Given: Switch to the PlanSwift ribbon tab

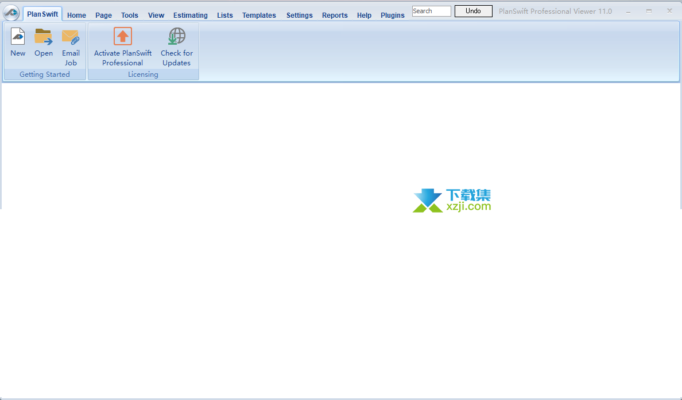Looking at the screenshot, I should coord(42,14).
